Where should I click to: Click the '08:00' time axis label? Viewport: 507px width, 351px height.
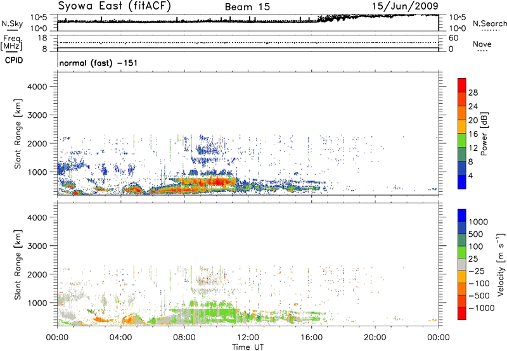(x=184, y=338)
